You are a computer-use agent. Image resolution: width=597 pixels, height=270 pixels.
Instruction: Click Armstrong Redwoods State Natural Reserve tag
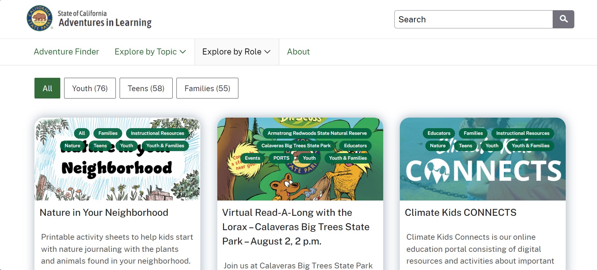(x=317, y=133)
